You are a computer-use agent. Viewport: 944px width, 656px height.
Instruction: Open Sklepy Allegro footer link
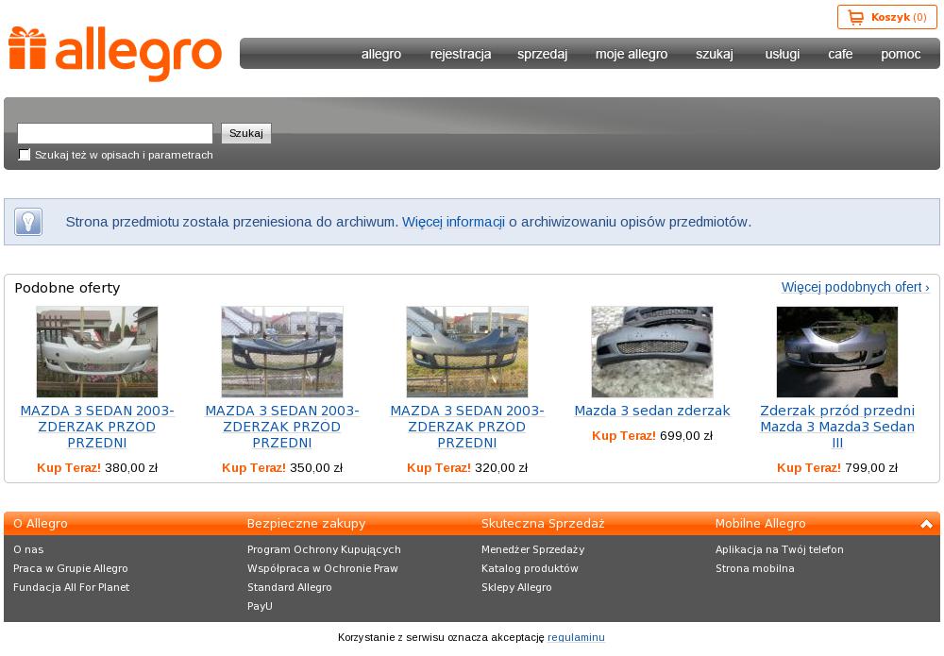click(x=516, y=587)
